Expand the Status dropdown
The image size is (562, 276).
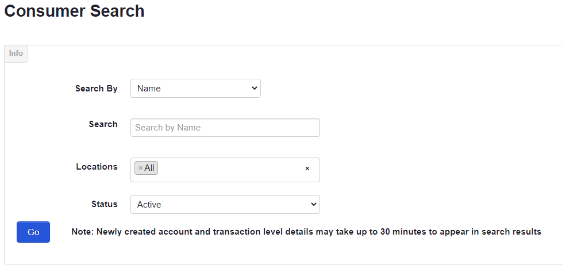[225, 205]
